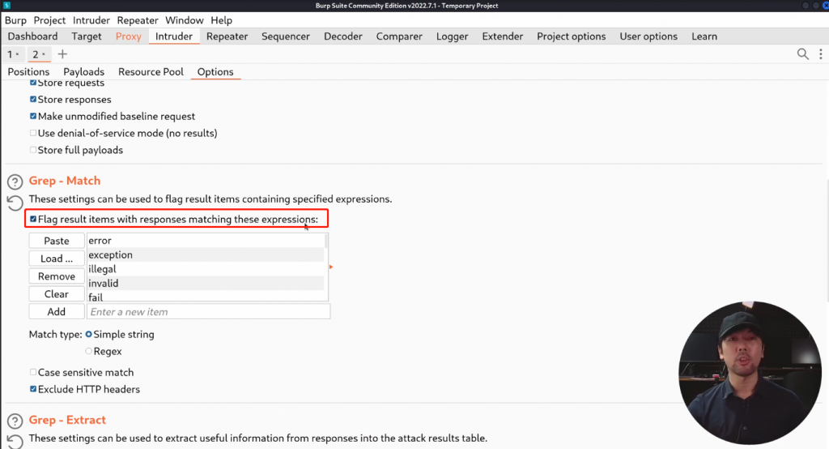This screenshot has height=449, width=829.
Task: Toggle Store responses checkbox
Action: click(33, 100)
